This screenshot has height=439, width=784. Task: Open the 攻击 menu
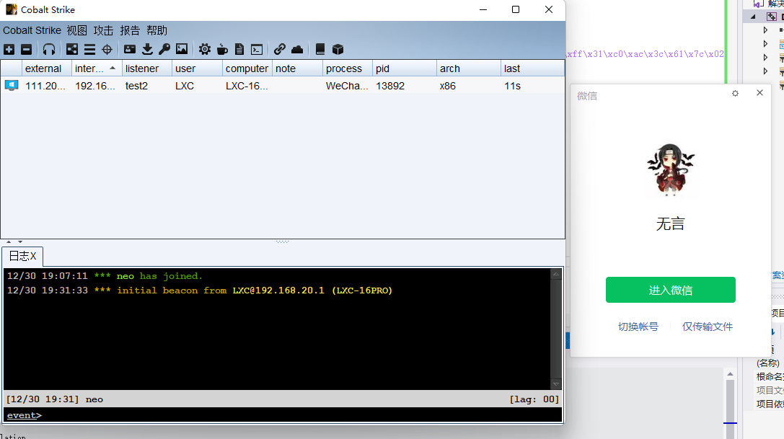[104, 30]
